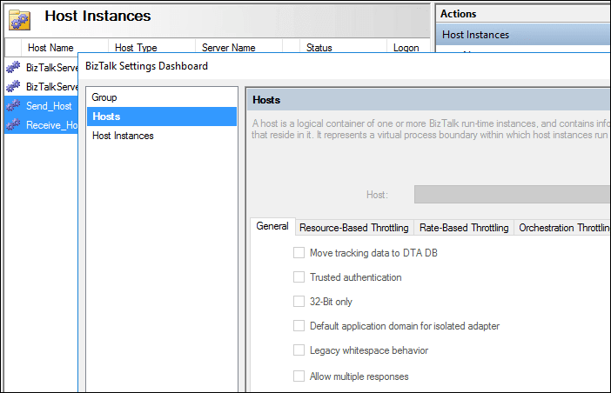Toggle the Trusted authentication checkbox

[299, 277]
